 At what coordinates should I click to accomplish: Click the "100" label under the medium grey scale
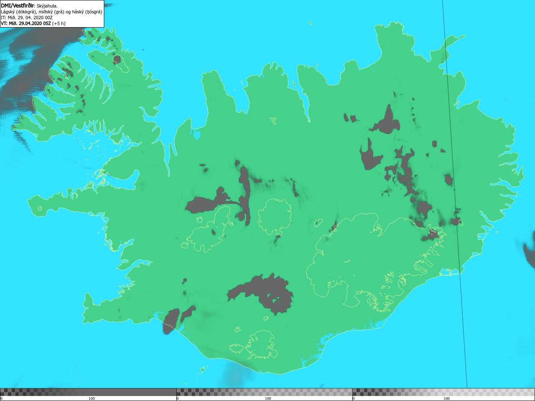(x=268, y=398)
